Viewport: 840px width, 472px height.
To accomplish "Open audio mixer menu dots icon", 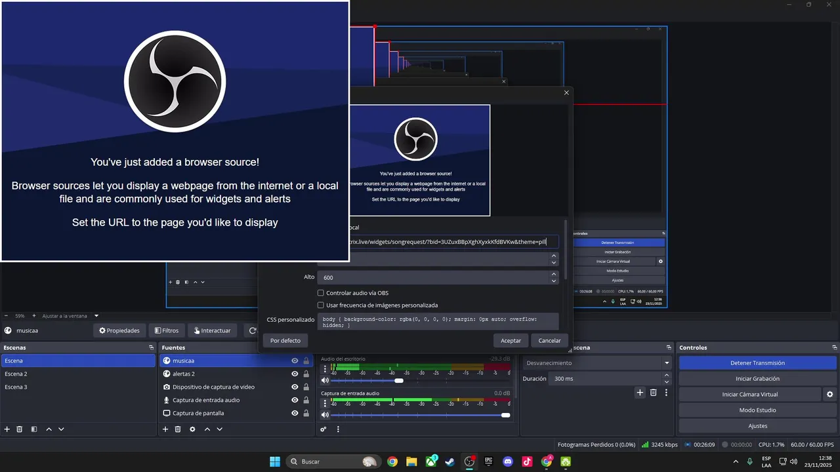I will [x=338, y=429].
